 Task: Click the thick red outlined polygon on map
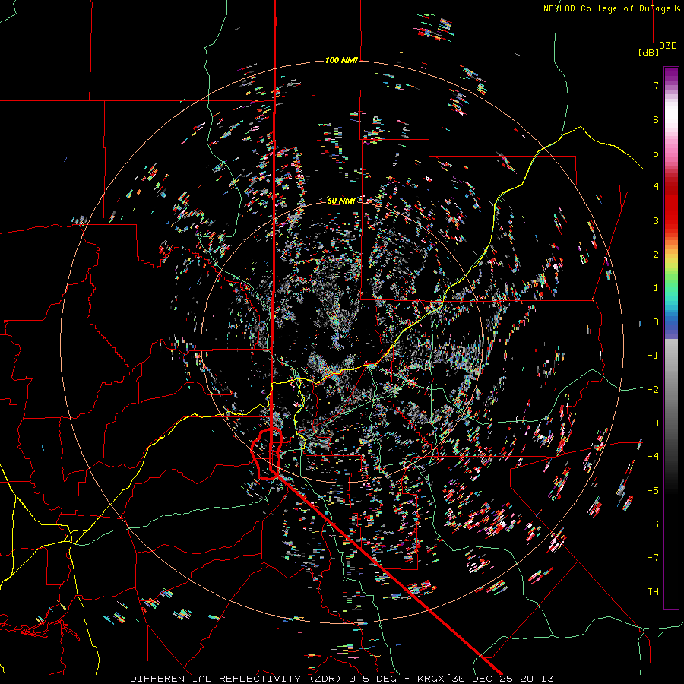[x=266, y=454]
